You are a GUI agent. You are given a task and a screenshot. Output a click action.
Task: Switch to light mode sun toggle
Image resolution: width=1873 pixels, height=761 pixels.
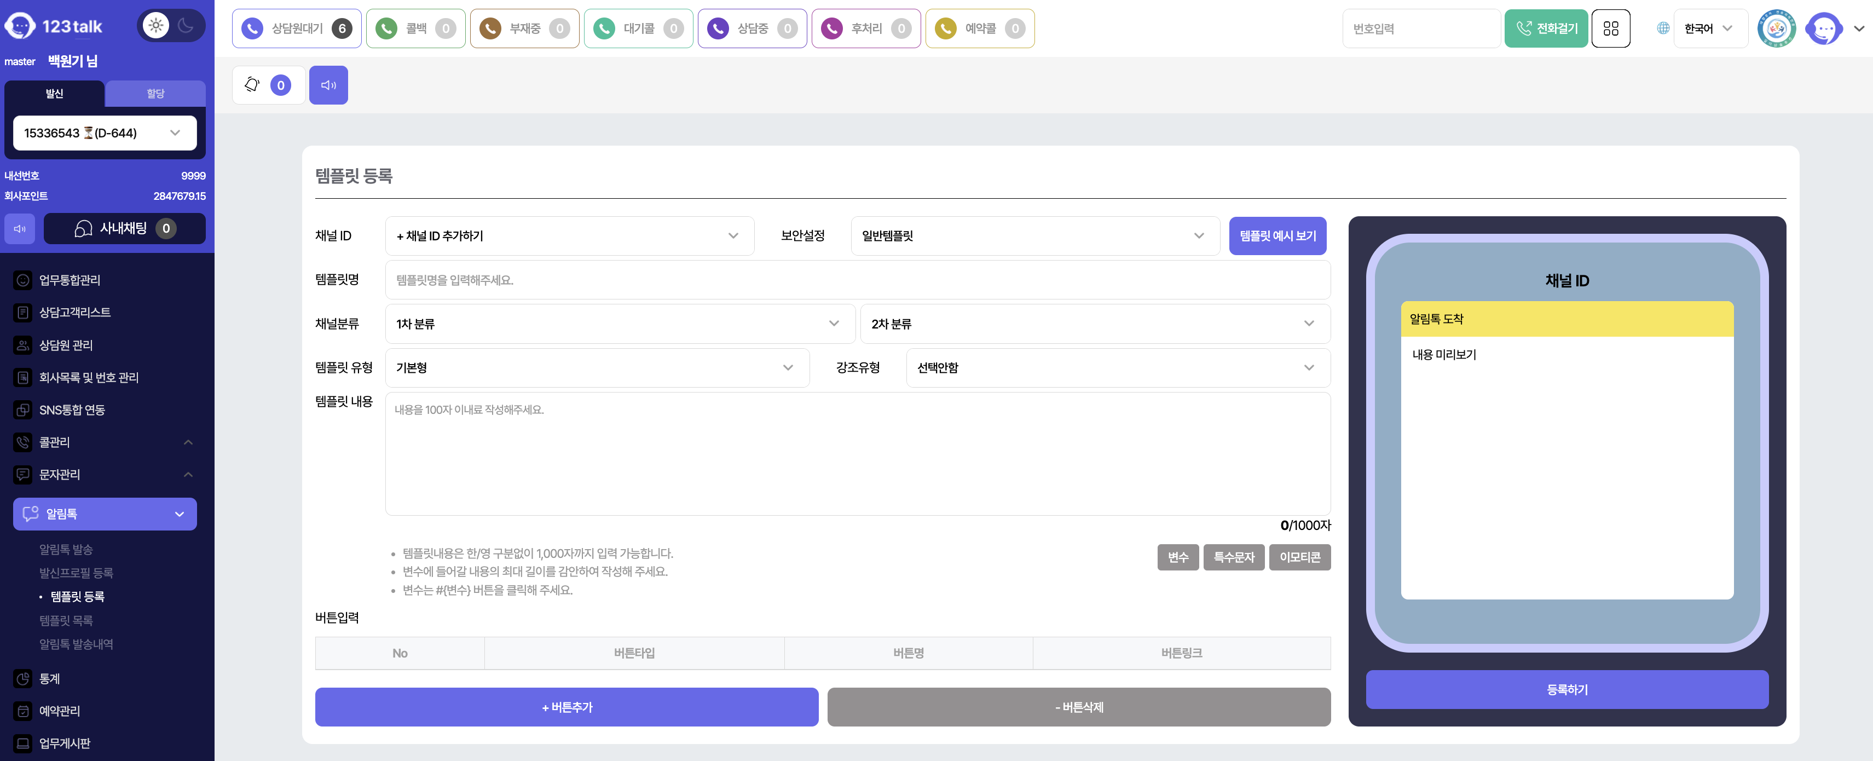click(x=155, y=26)
